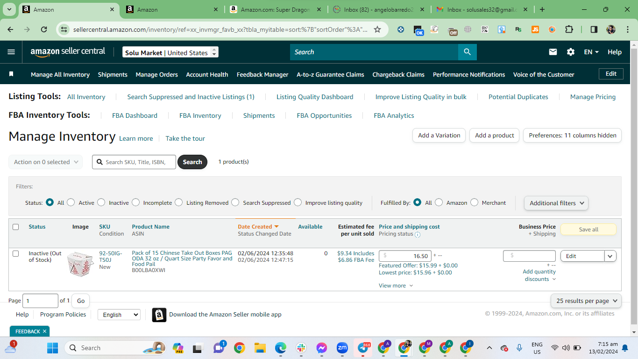Select the Search Suppressed status filter

235,202
